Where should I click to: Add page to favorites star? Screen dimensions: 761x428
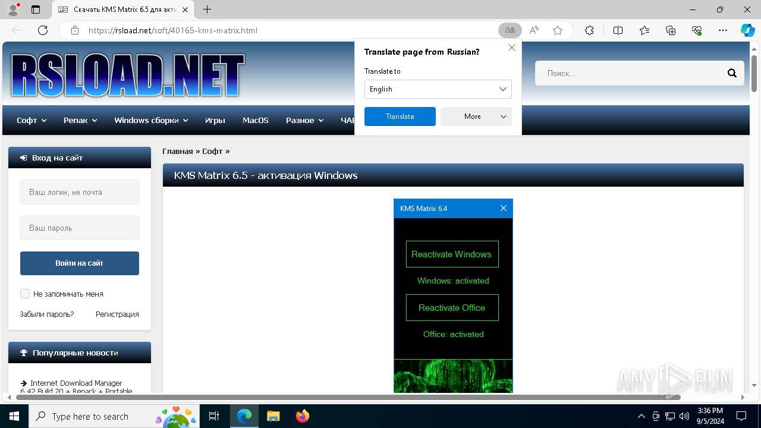tap(558, 30)
